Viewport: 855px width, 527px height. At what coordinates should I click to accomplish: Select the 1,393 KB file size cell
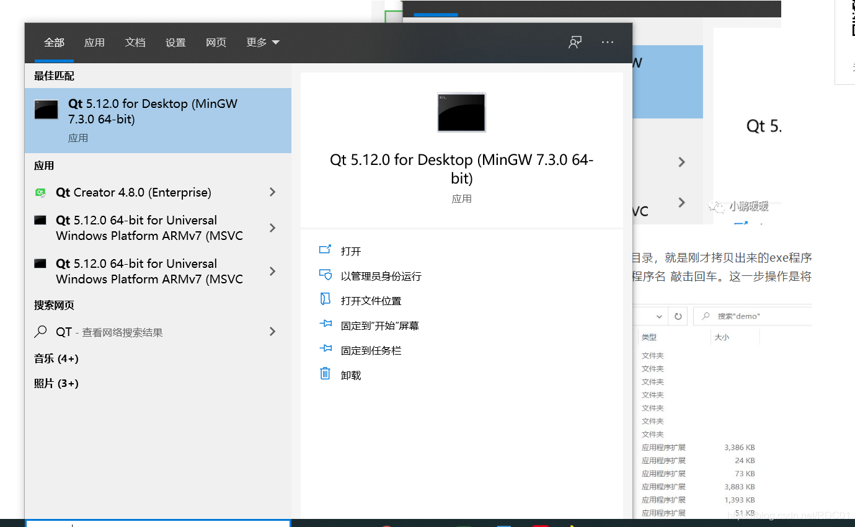coord(739,500)
